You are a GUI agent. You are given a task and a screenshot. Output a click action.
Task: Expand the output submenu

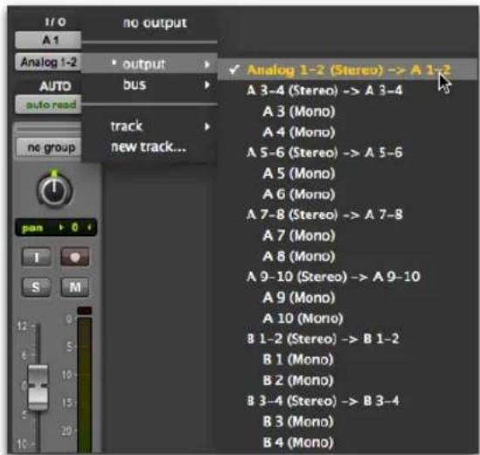[x=150, y=64]
